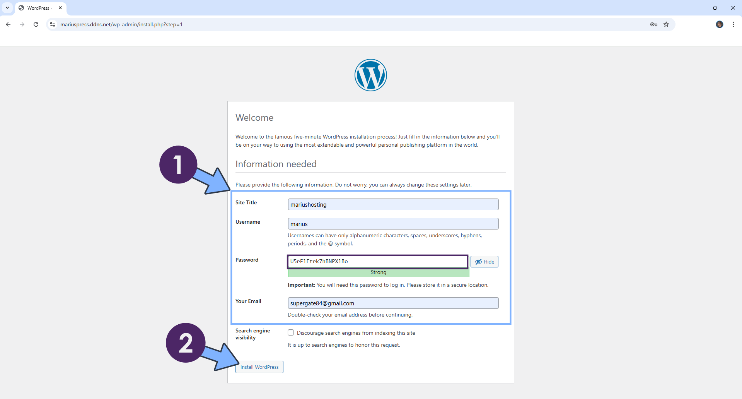Edit the Site Title field
The height and width of the screenshot is (399, 742).
tap(393, 204)
